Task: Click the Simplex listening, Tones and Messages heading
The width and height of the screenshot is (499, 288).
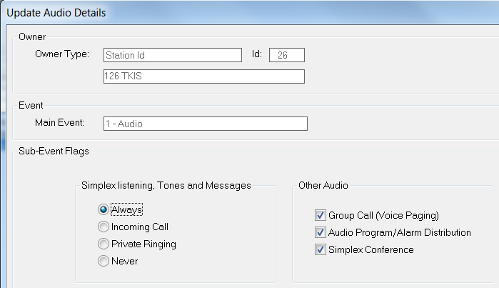Action: pyautogui.click(x=166, y=186)
